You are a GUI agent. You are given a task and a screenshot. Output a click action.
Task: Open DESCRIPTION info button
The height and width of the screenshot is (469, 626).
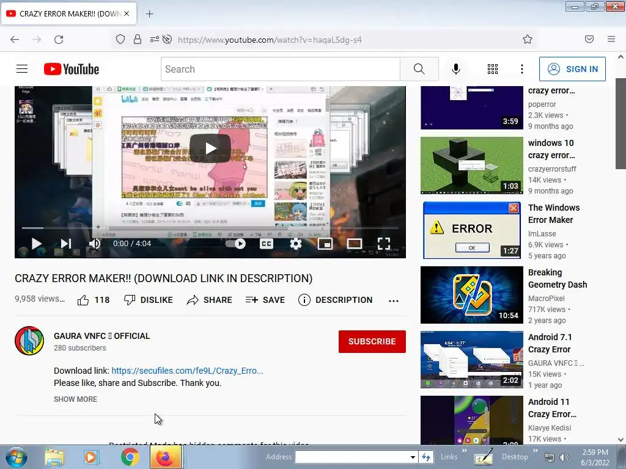[x=336, y=300]
